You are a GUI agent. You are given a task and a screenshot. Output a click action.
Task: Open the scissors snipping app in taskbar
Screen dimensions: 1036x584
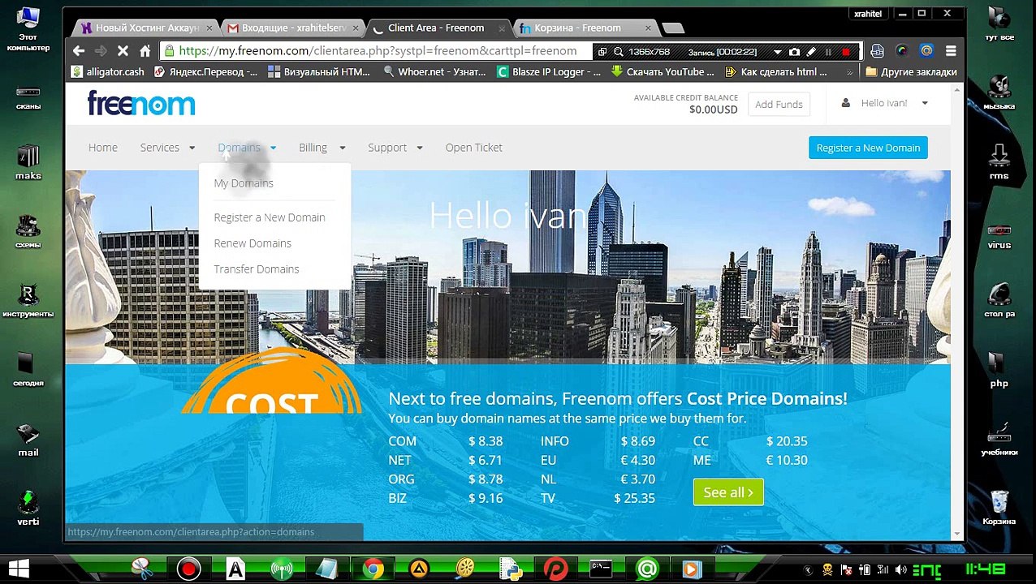coord(142,569)
